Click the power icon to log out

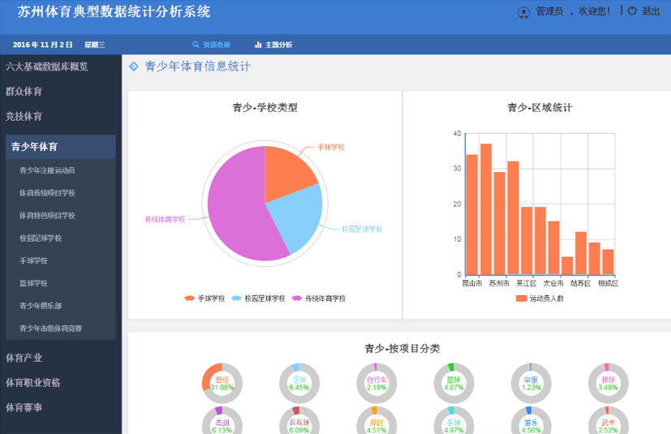(x=632, y=11)
